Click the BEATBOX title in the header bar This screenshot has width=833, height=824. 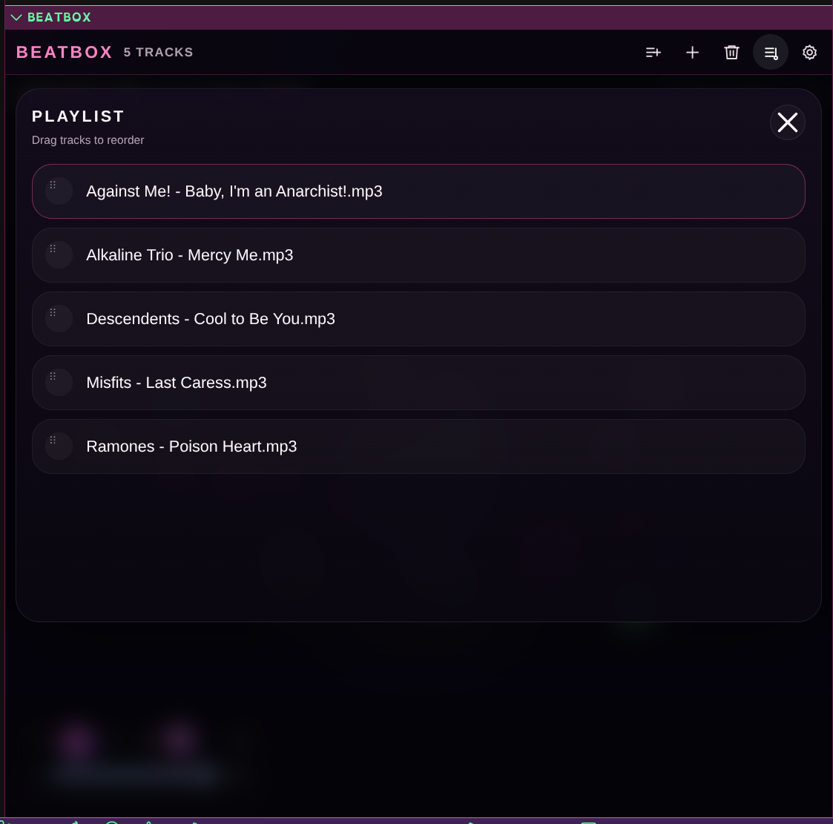tap(64, 52)
